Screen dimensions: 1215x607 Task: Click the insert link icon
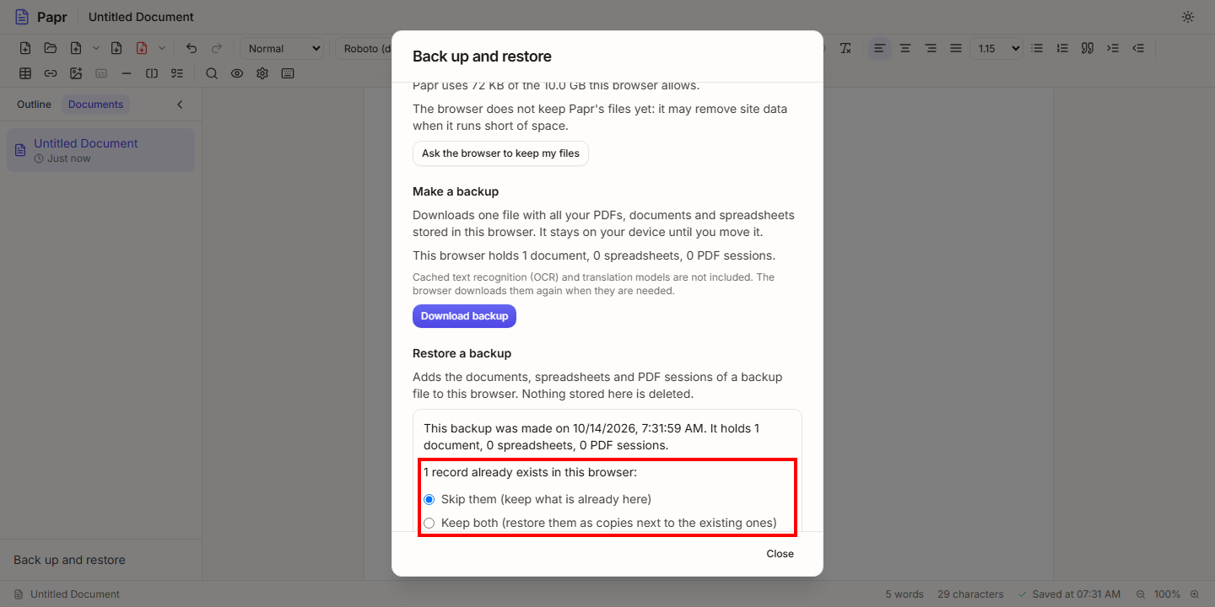51,73
